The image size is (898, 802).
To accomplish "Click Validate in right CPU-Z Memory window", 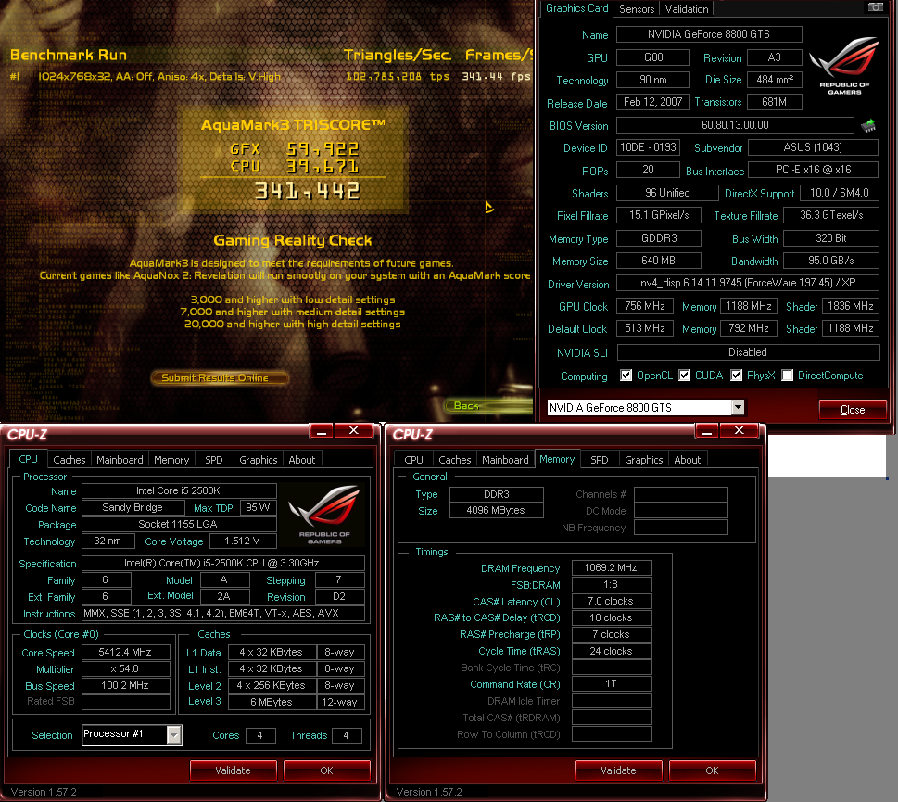I will pos(618,770).
